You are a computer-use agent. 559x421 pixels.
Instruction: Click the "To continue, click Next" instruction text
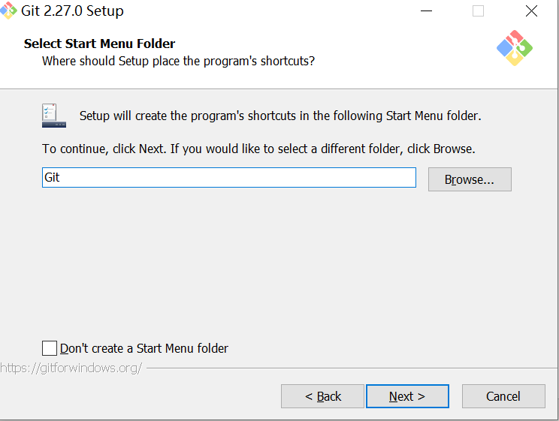pos(258,149)
